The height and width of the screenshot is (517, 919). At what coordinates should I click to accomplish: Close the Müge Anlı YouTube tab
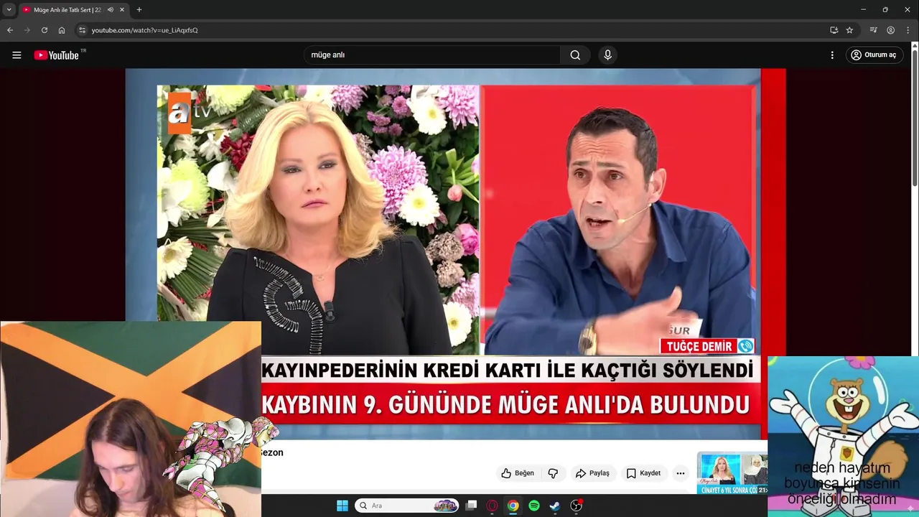point(122,10)
